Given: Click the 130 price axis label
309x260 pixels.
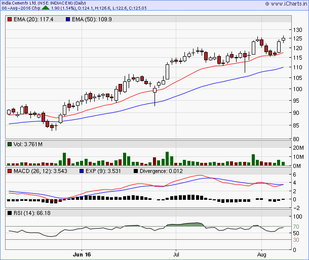Looking at the screenshot, I should click(x=297, y=30).
